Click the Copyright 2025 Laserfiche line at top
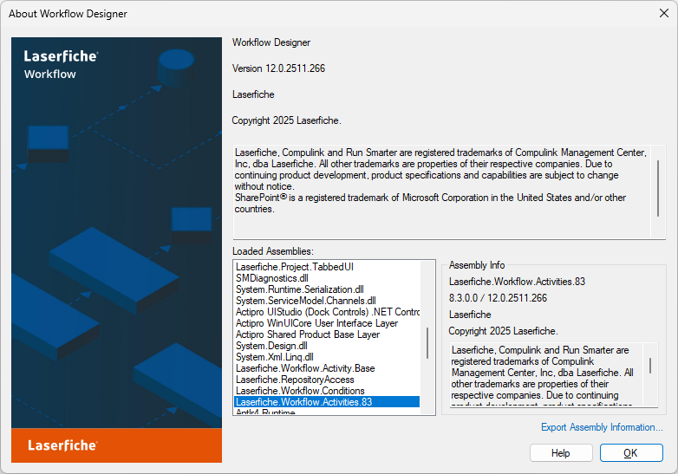Screen dimensions: 678x474 pyautogui.click(x=286, y=120)
